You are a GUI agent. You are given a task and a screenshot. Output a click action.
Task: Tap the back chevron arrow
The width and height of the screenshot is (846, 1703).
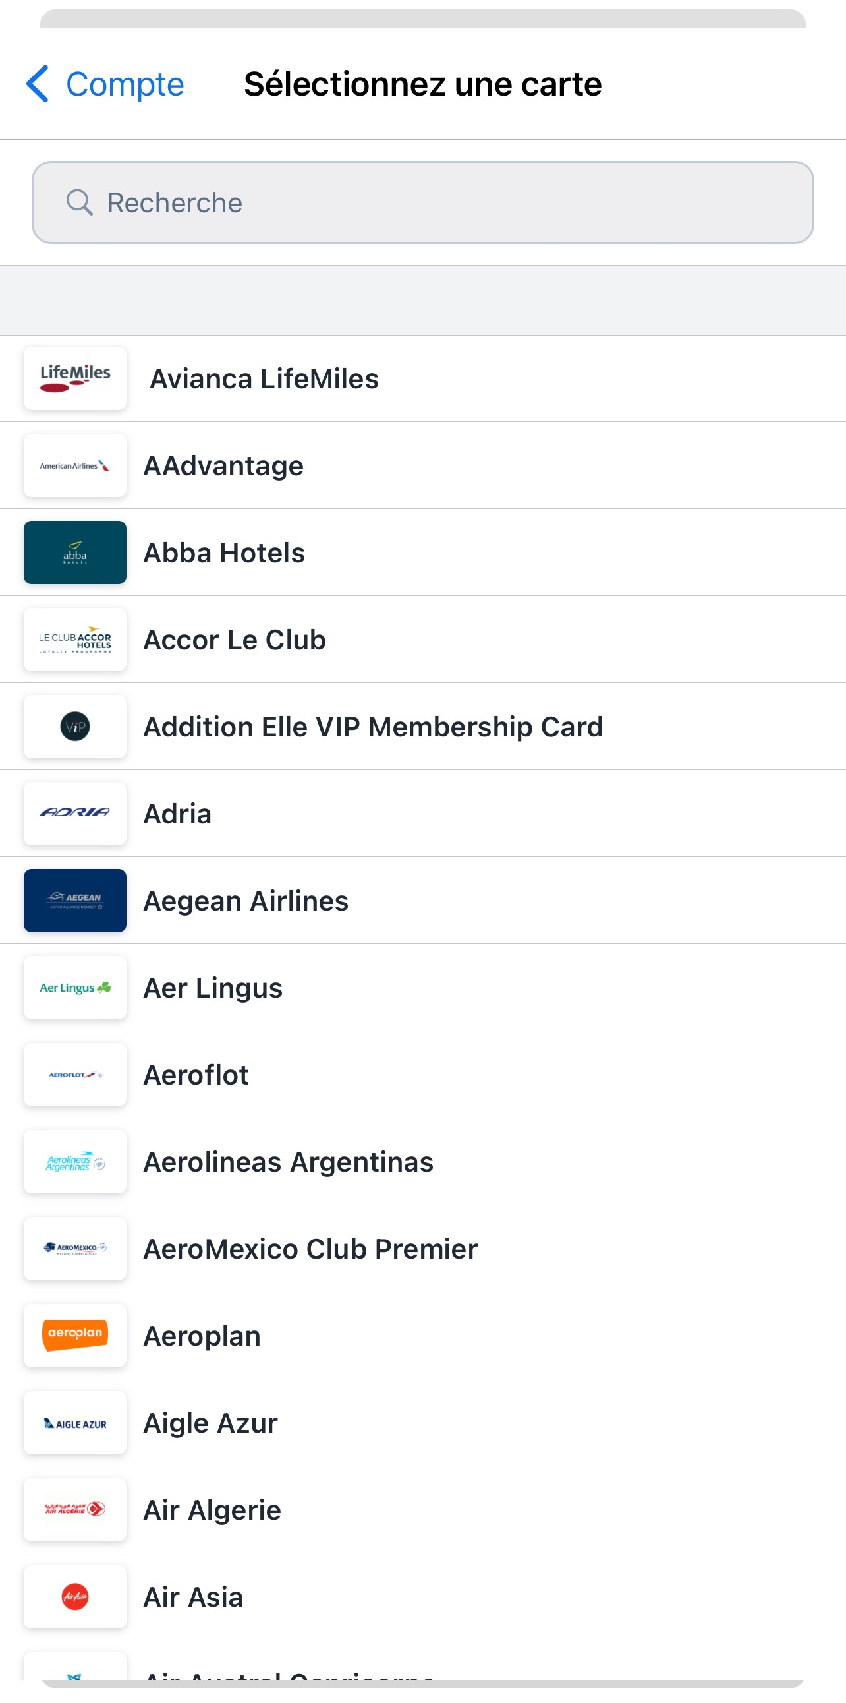click(x=38, y=84)
